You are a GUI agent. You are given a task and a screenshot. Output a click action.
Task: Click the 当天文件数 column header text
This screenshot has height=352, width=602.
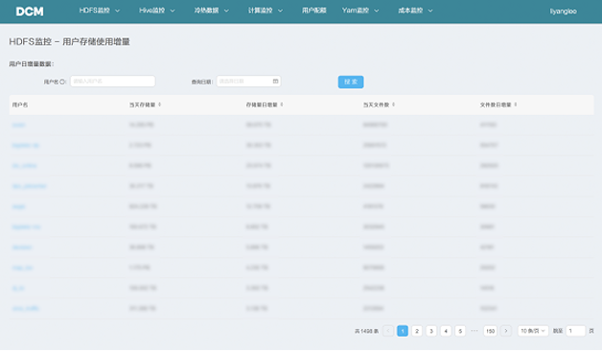pos(376,105)
